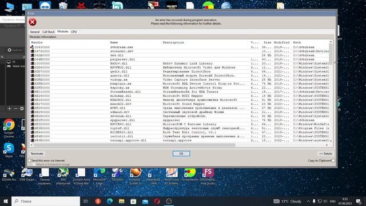
Task: Click the minus icon in background window
Action: (x=15, y=108)
